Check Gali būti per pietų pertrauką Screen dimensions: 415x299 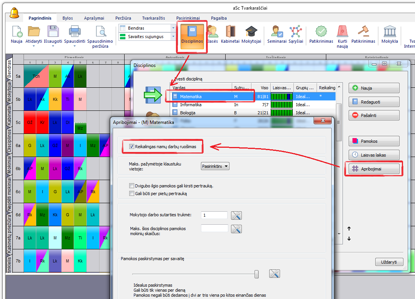(x=132, y=194)
